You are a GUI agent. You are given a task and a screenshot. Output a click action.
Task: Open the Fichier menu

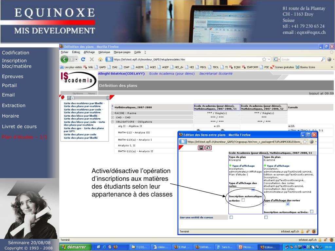tap(64, 52)
